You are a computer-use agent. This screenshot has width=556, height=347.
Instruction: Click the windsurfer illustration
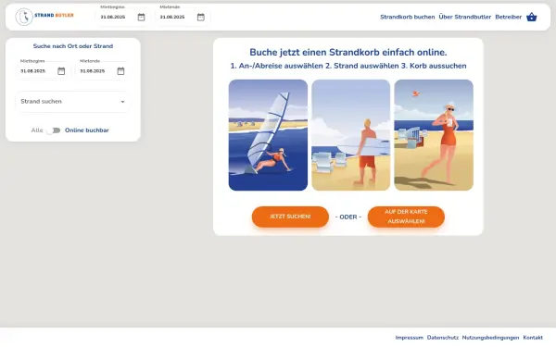point(268,135)
